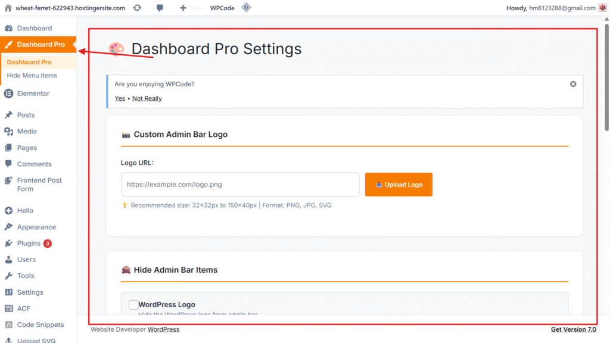Click the Hello plus-circle icon
610x343 pixels.
[8, 210]
